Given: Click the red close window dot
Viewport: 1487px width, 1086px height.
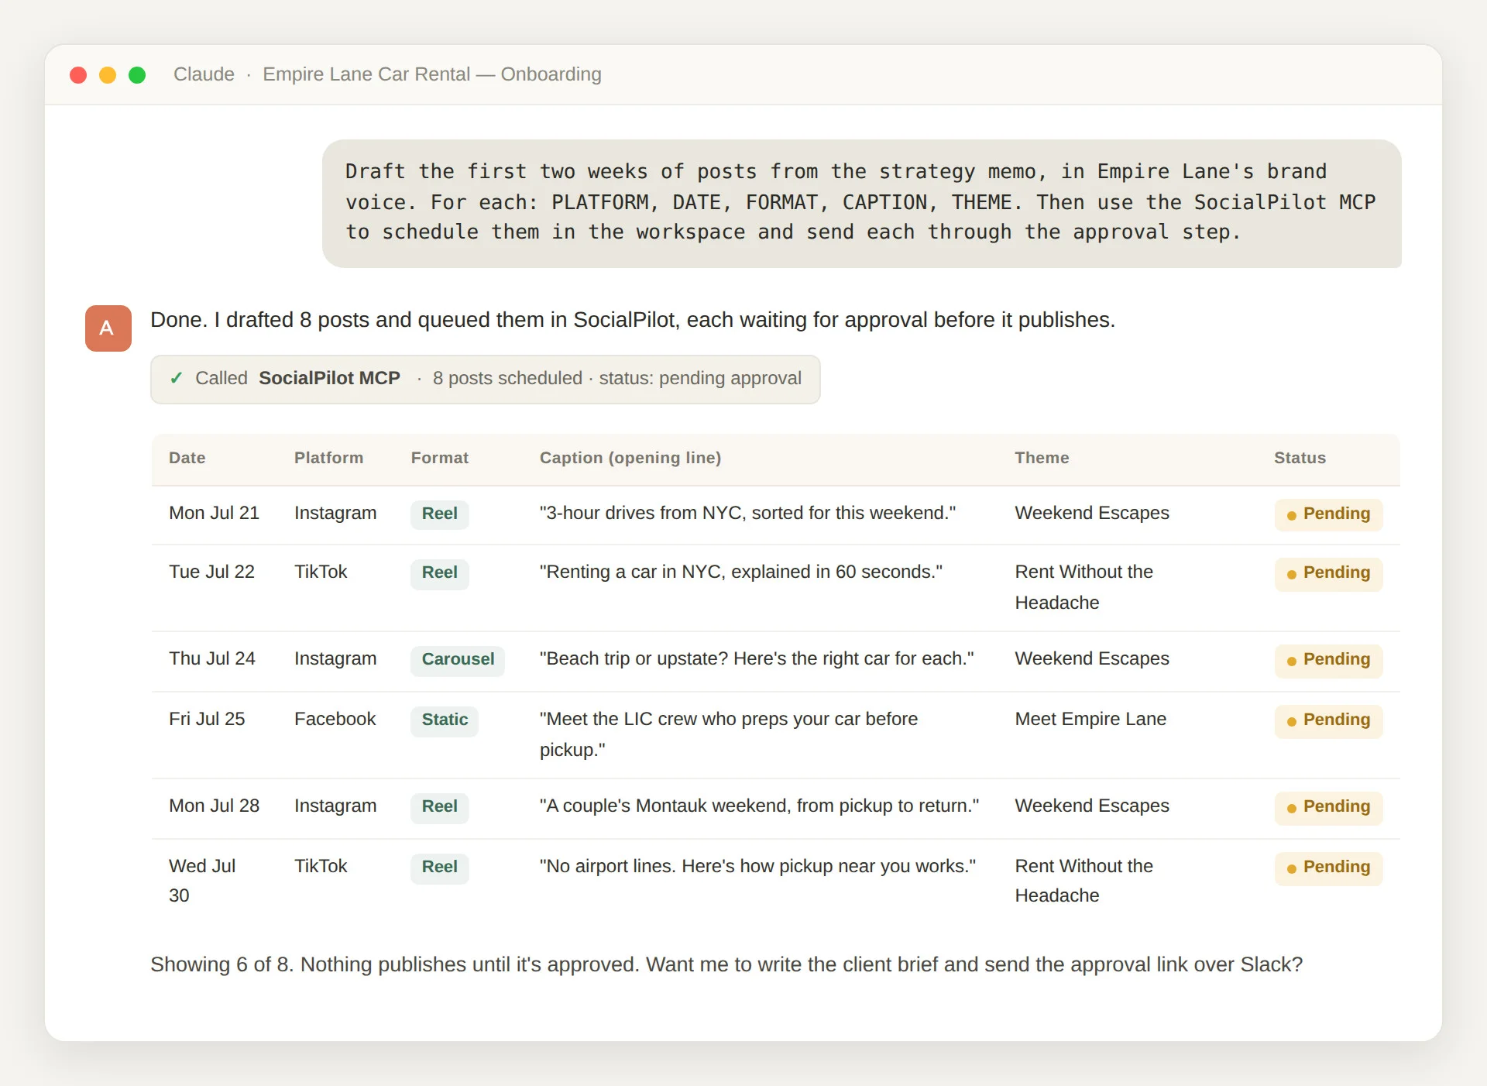Looking at the screenshot, I should coord(78,74).
